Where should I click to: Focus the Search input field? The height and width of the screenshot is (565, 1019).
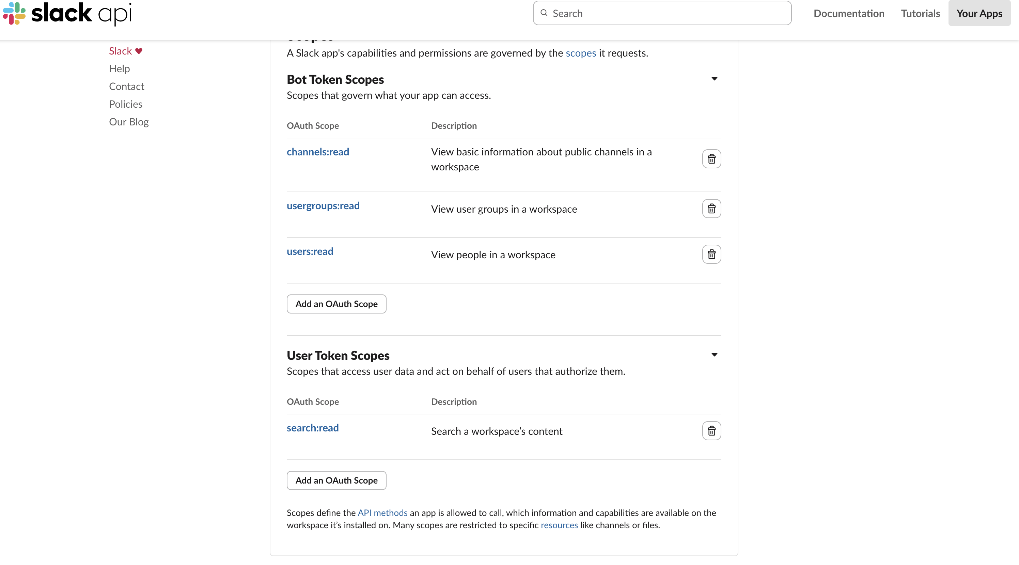click(x=669, y=14)
